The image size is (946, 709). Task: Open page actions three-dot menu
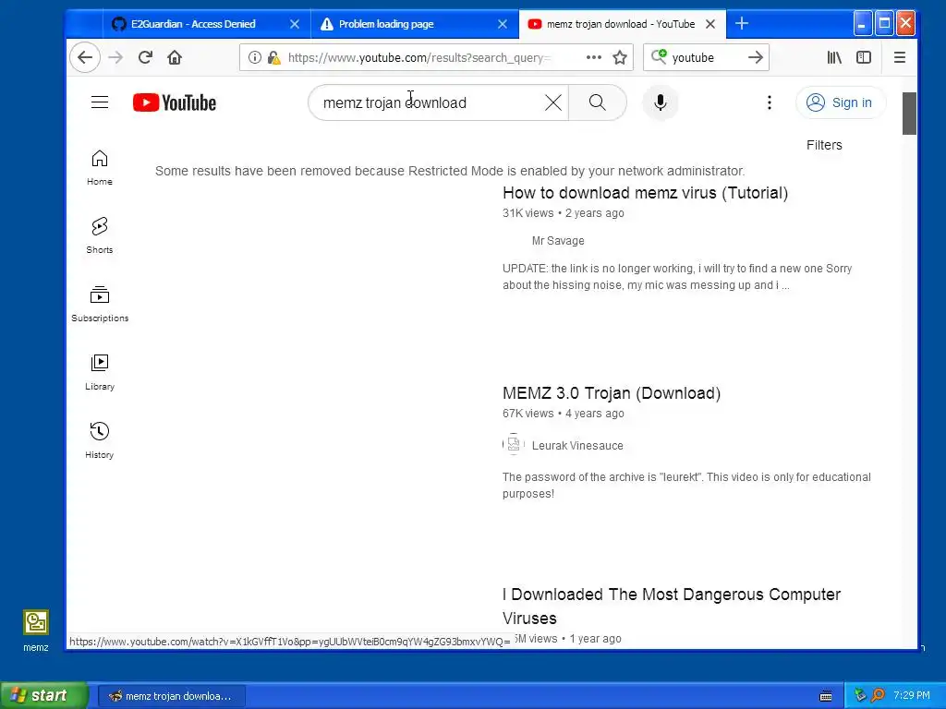point(594,58)
